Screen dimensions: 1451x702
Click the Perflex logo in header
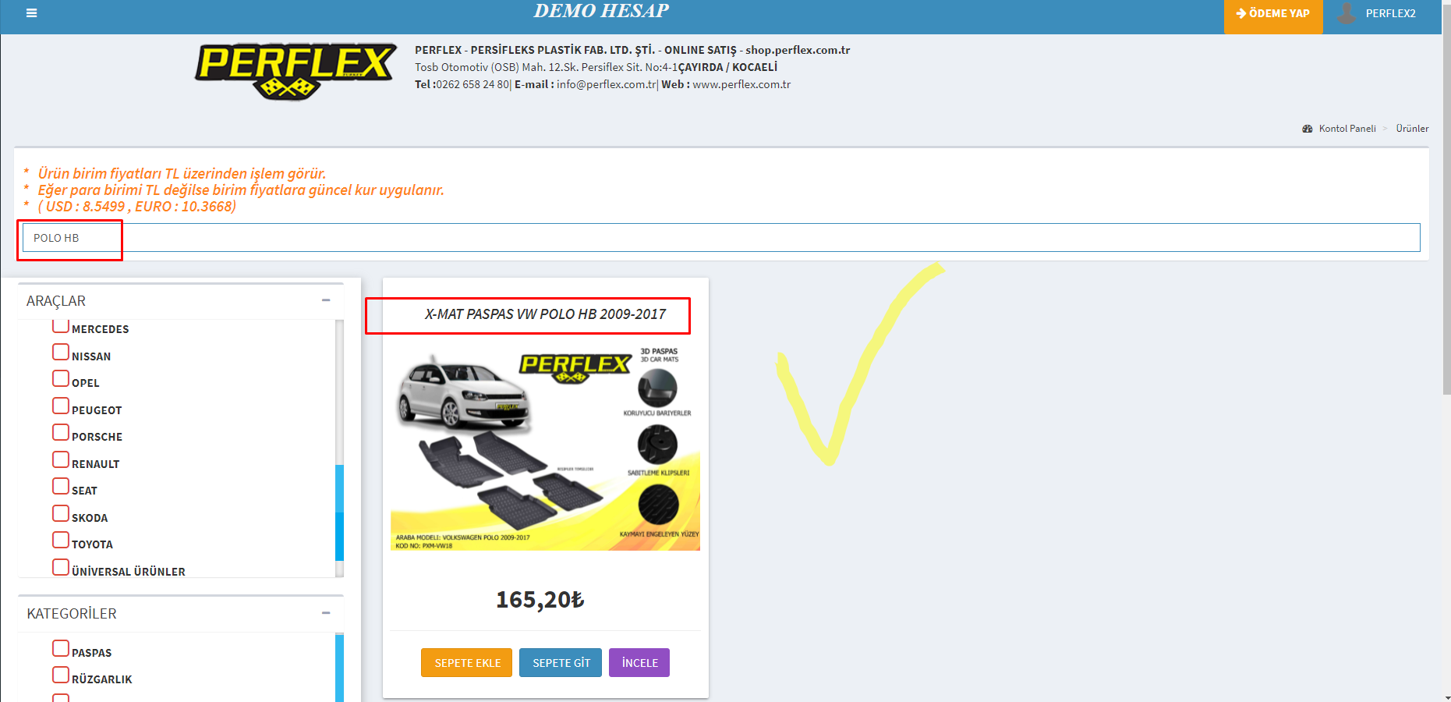[296, 70]
